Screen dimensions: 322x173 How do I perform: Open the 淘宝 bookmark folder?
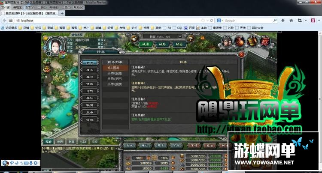point(60,28)
